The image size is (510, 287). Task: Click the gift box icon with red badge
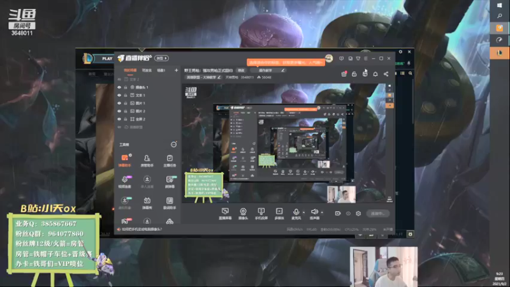click(344, 74)
